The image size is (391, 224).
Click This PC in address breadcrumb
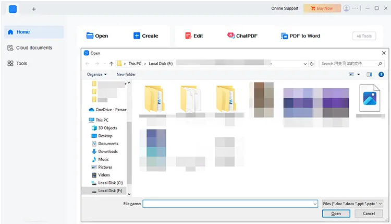coord(135,64)
